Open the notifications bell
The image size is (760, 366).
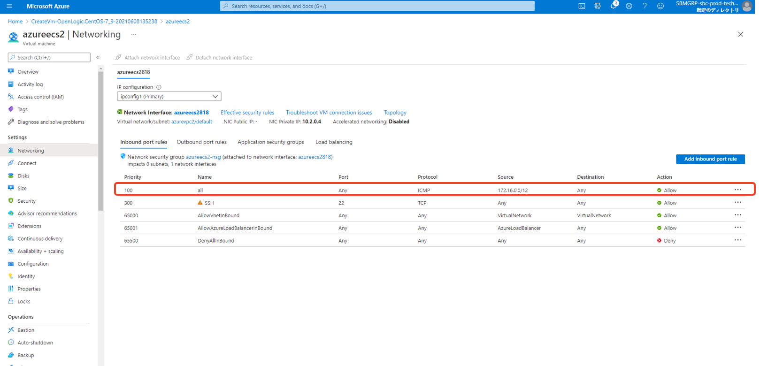[613, 6]
